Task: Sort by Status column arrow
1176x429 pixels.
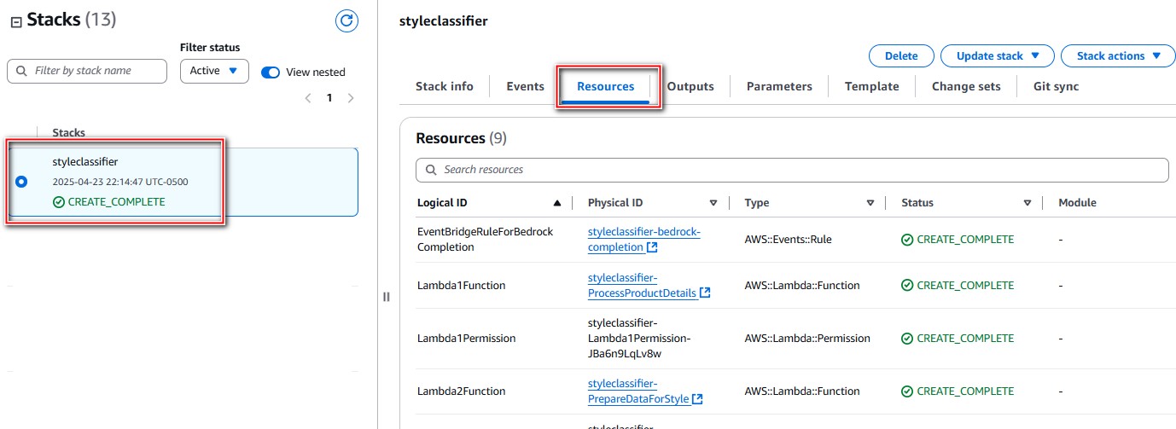Action: click(x=1028, y=203)
